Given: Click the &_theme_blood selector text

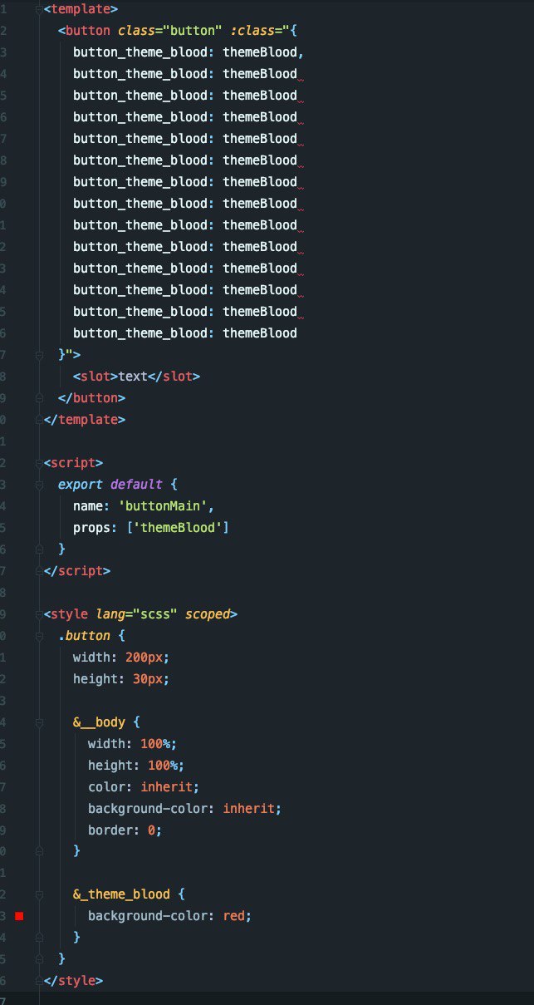Looking at the screenshot, I should click(x=121, y=895).
